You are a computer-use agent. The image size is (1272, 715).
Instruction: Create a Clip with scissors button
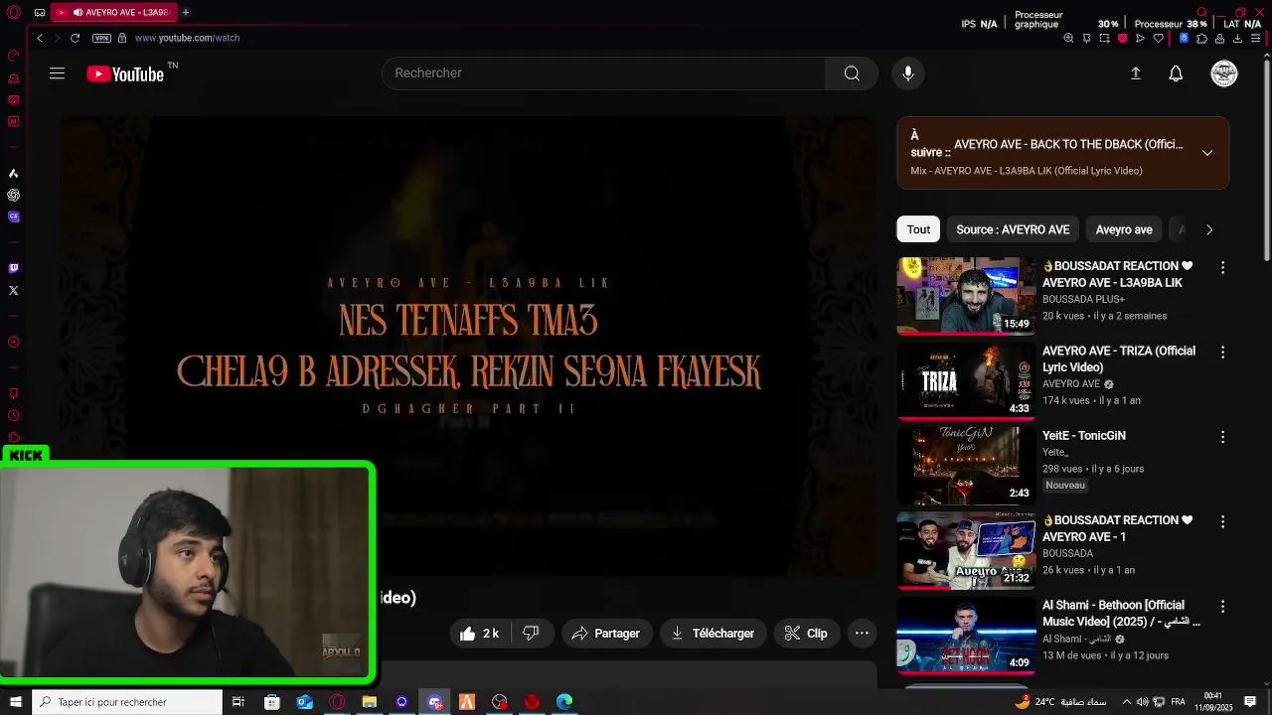point(806,634)
